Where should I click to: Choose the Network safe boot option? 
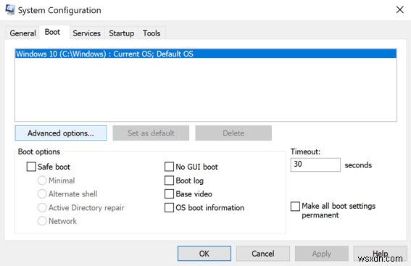(x=42, y=221)
